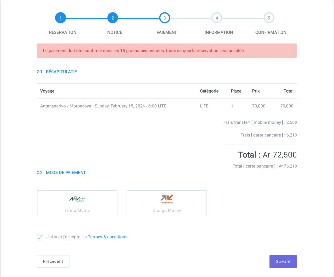This screenshot has height=277, width=334.
Task: Jump to the step 4 circle
Action: [217, 18]
